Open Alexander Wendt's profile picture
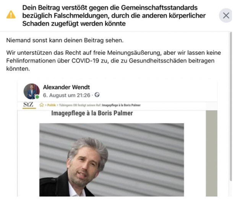The height and width of the screenshot is (200, 237). 32,91
